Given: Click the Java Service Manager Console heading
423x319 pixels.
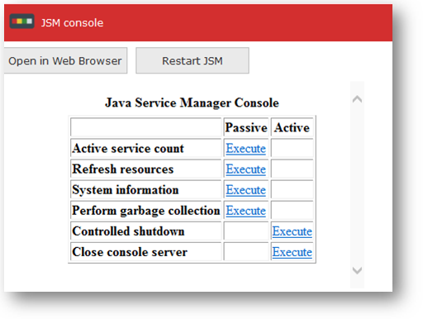Looking at the screenshot, I should (x=192, y=102).
